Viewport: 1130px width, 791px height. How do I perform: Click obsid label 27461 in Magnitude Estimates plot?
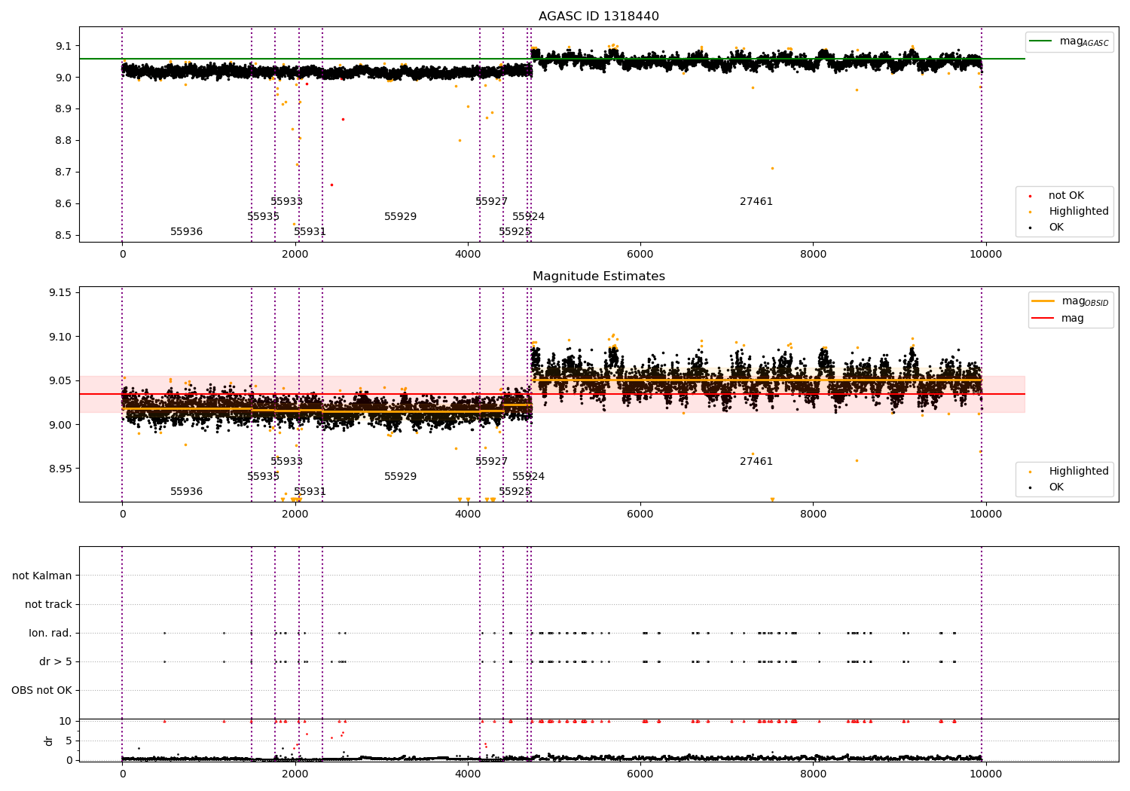coord(756,462)
